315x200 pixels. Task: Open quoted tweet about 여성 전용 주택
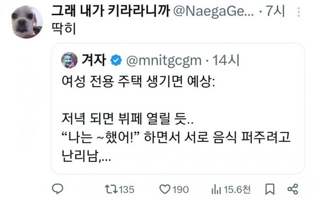pyautogui.click(x=177, y=118)
